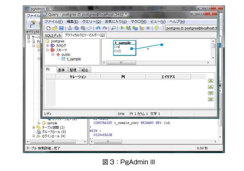The width and height of the screenshot is (244, 171).
Task: Expand テーブル空間 (2) in pgAdmin tree
Action: 33,127
